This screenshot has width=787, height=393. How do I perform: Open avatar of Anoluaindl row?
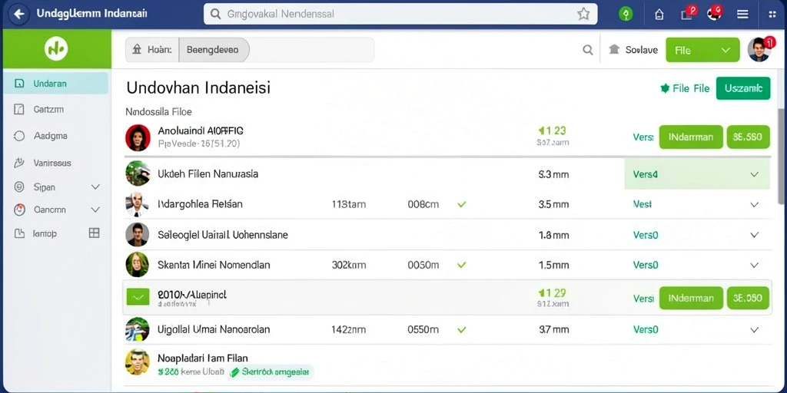pos(138,138)
